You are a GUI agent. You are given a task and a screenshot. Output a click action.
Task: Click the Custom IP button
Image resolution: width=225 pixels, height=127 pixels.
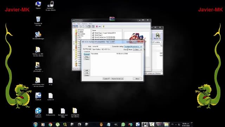(107, 79)
